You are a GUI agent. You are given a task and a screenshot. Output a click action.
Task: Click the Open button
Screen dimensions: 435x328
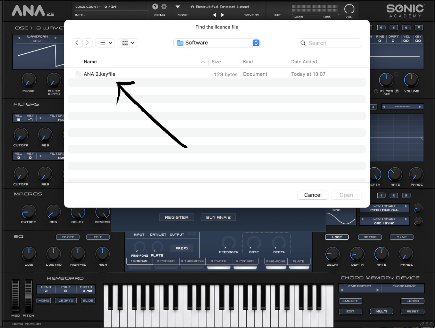pos(346,195)
